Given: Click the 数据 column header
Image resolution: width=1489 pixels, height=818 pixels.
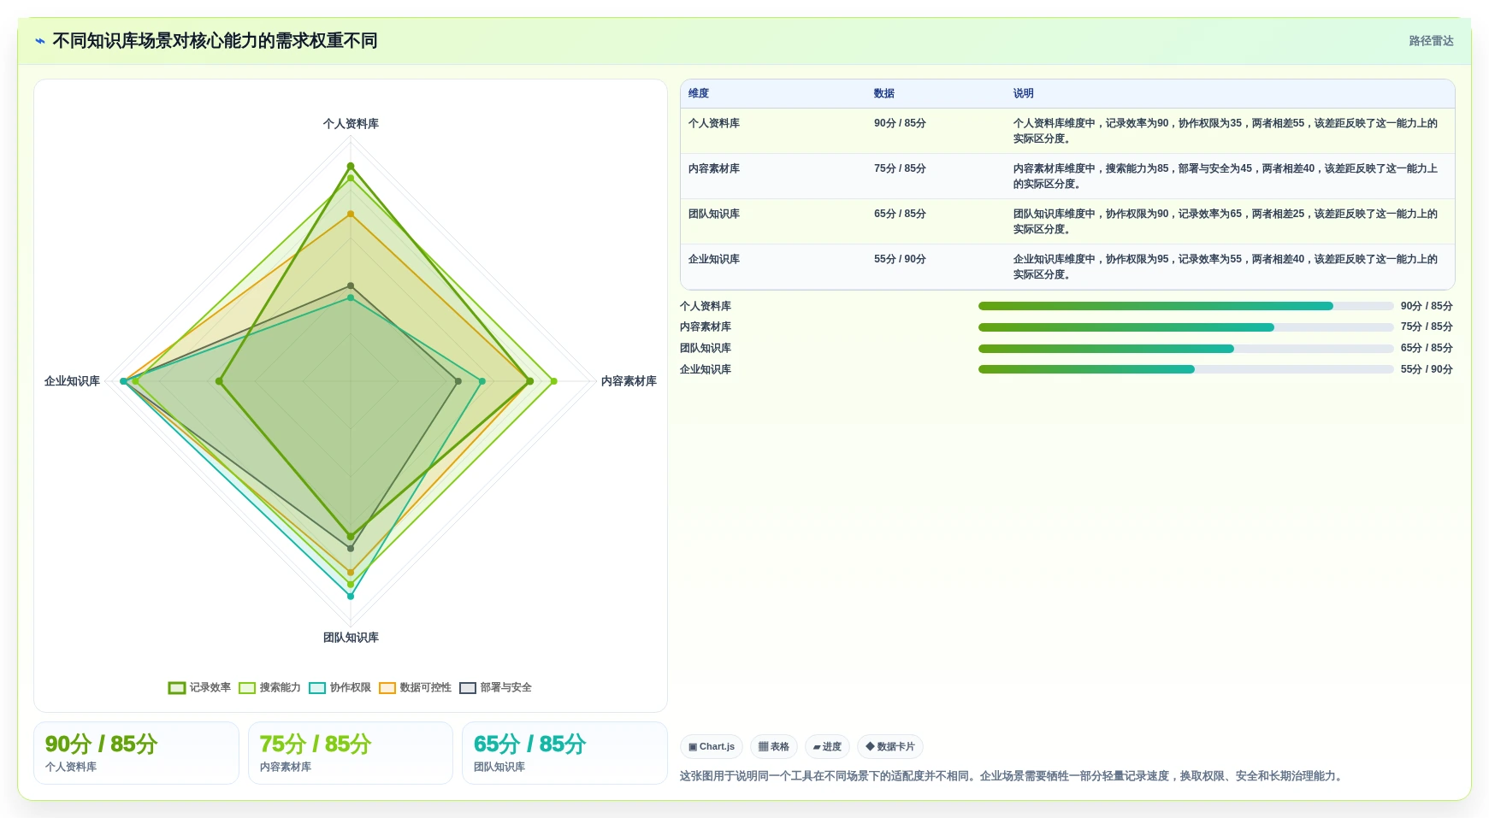Looking at the screenshot, I should pyautogui.click(x=883, y=93).
